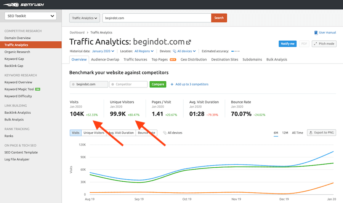The image size is (343, 203).
Task: Enable Pitch mode
Action: pyautogui.click(x=324, y=44)
